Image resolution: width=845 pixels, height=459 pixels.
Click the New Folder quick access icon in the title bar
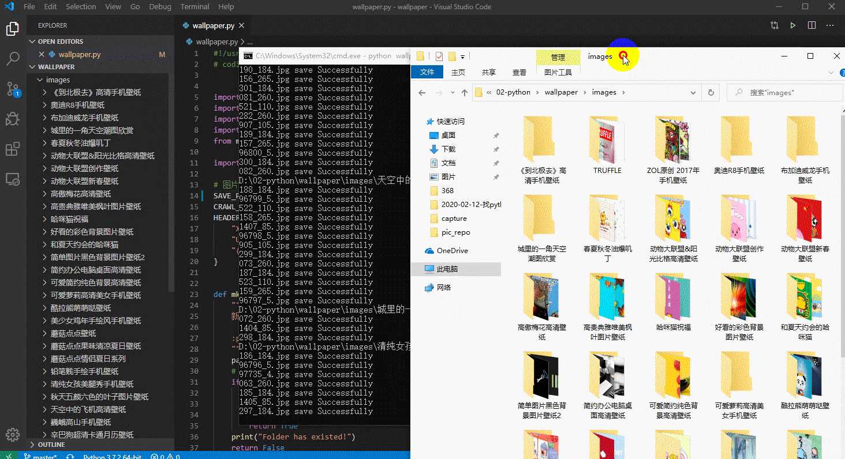452,56
